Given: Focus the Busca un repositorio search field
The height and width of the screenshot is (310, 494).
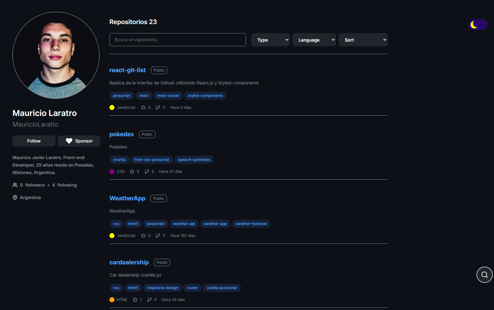Looking at the screenshot, I should [178, 40].
